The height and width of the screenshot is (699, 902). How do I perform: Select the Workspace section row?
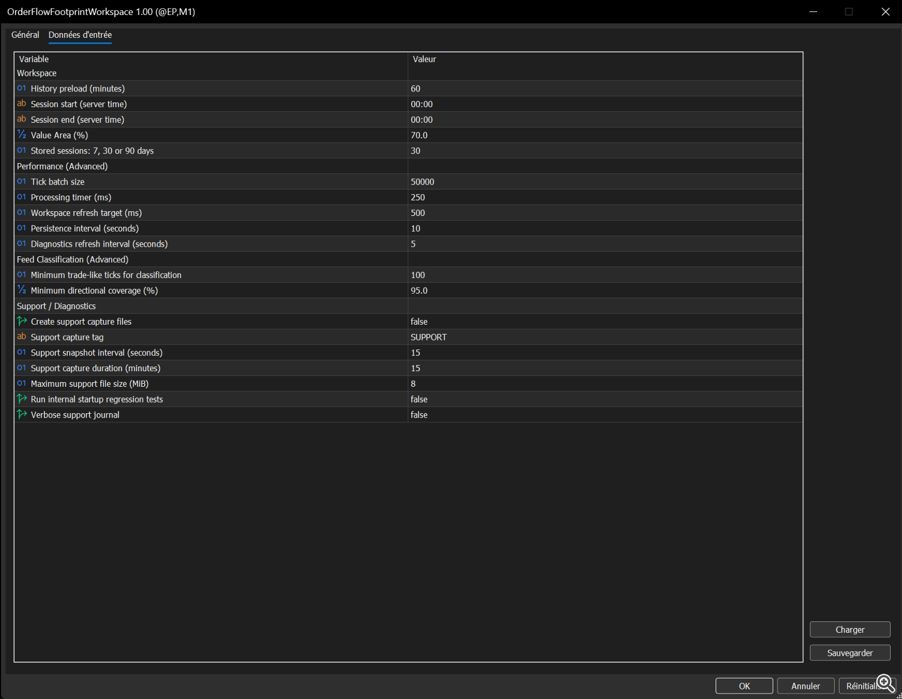pos(408,73)
